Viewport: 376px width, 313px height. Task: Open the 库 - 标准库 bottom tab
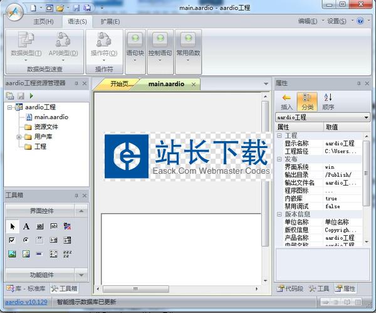coord(26,289)
